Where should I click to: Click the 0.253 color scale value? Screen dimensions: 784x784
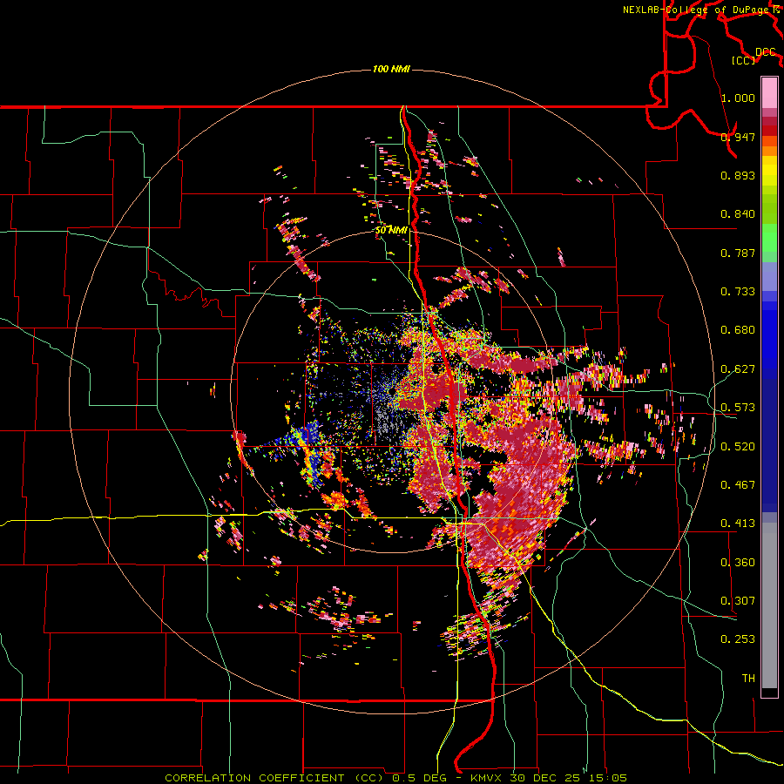click(738, 639)
